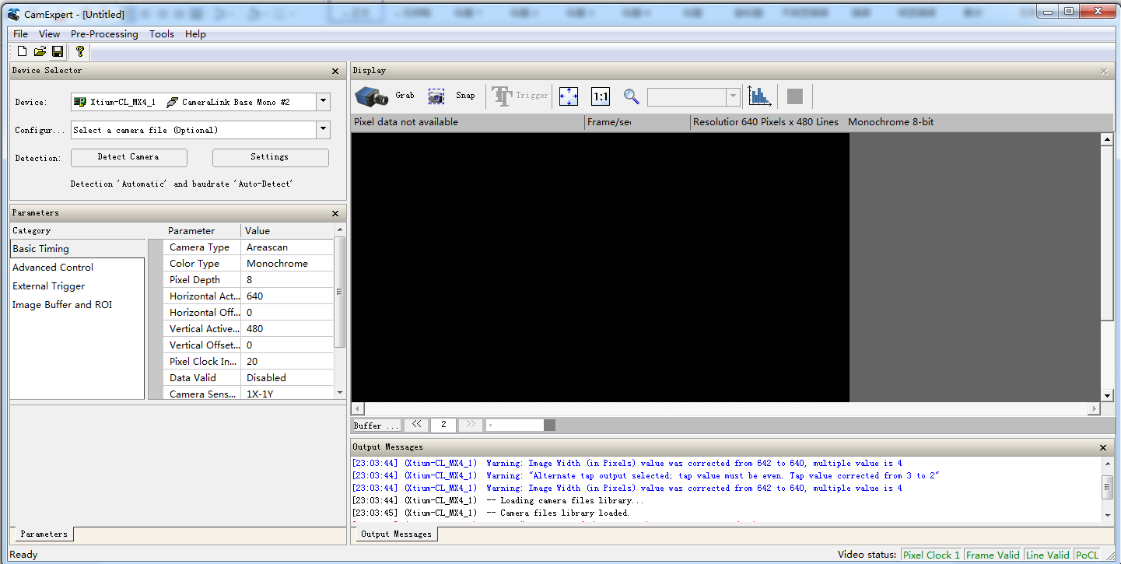
Task: Click the fit-to-window arrows icon
Action: point(569,96)
